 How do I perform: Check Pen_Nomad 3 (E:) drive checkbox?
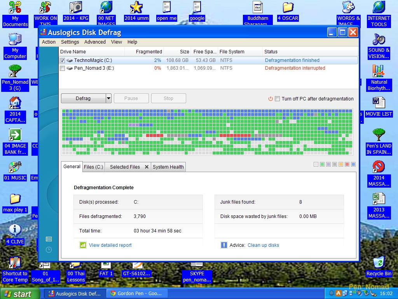click(63, 68)
